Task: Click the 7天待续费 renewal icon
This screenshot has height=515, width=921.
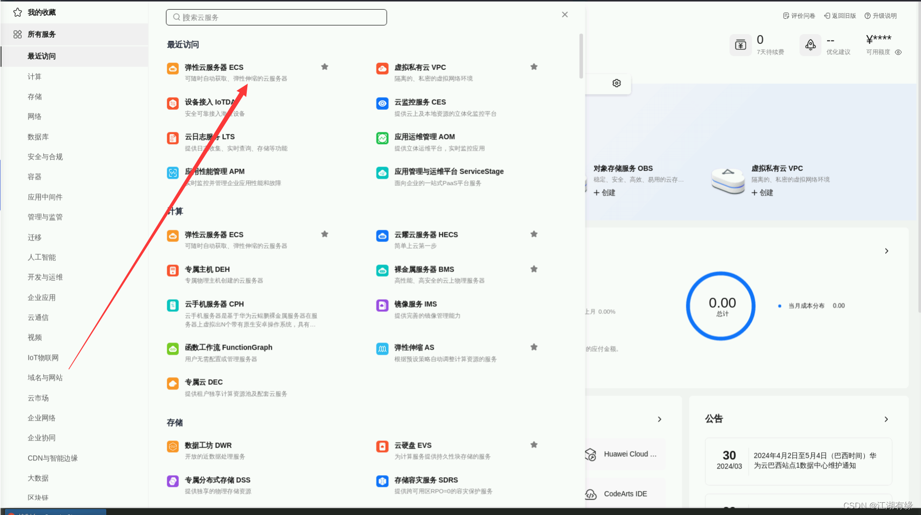Action: point(740,45)
